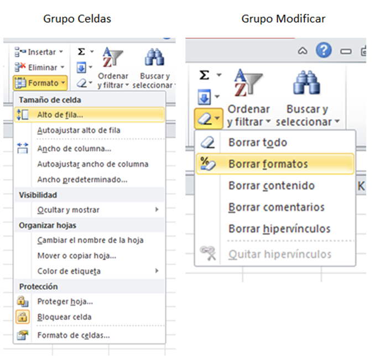Click the AutoSum sigma icon in Grupo Modificar
This screenshot has width=375, height=356.
pyautogui.click(x=203, y=75)
